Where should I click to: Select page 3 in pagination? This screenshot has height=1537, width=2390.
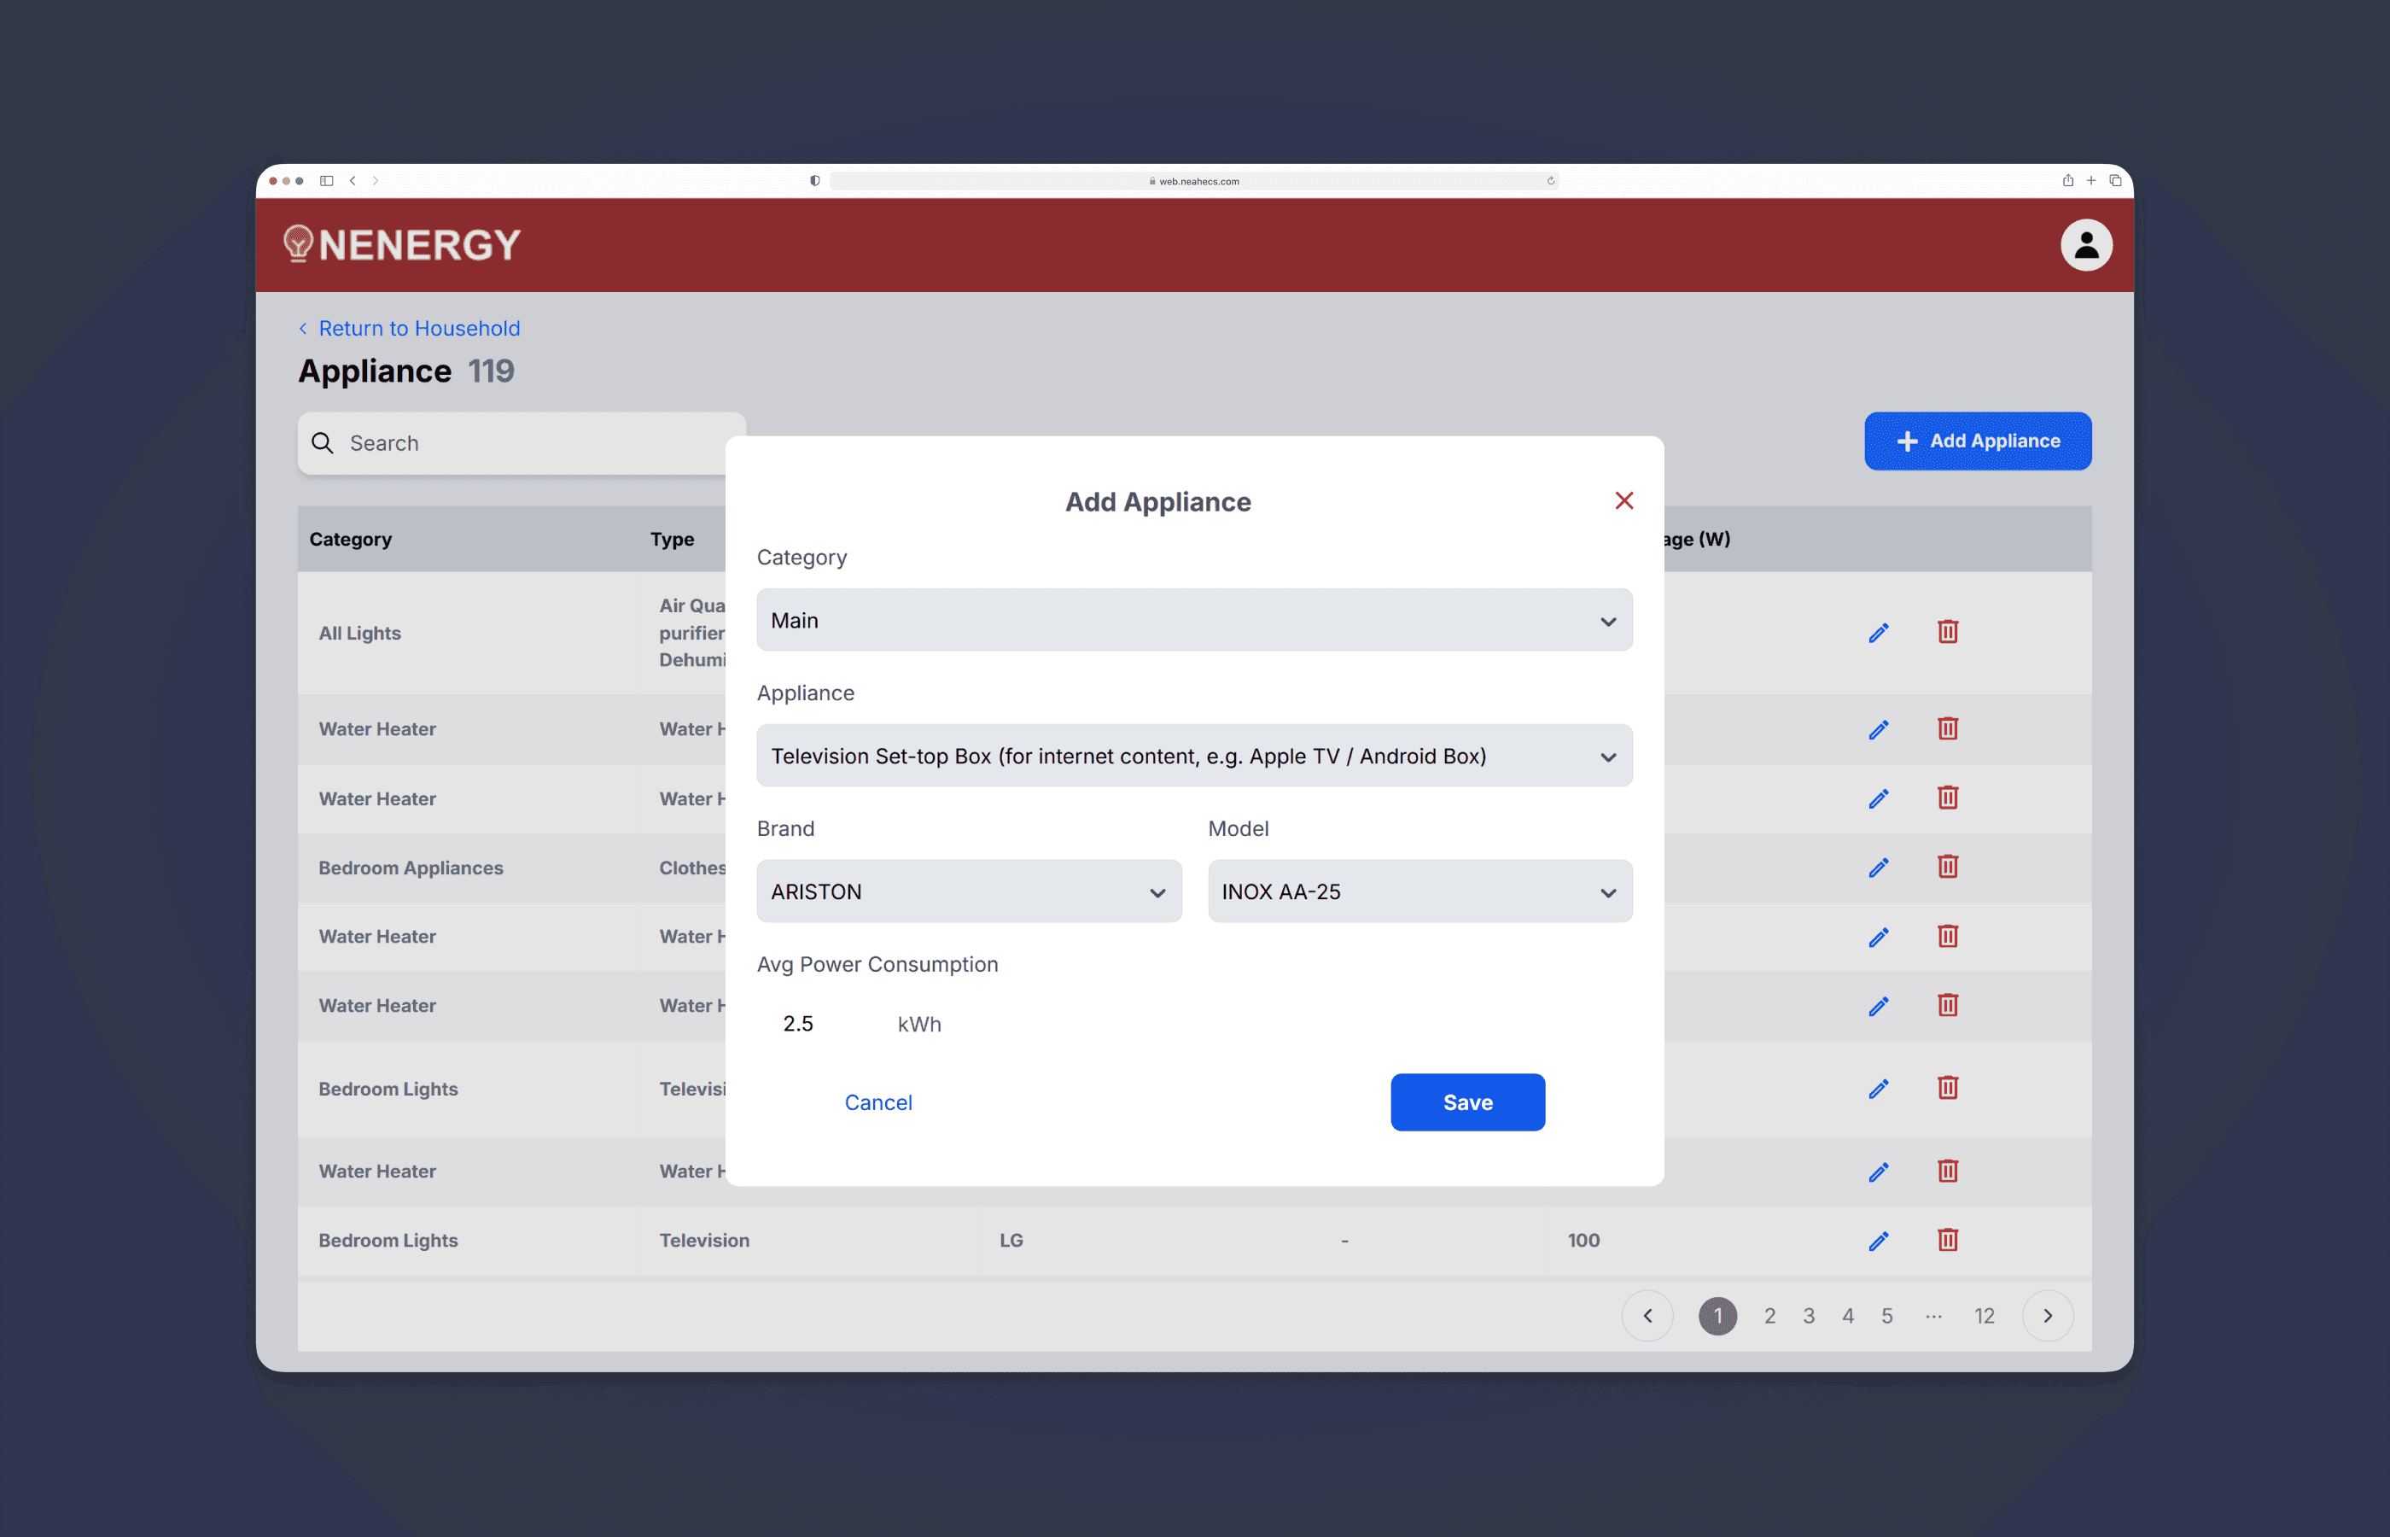[1809, 1316]
